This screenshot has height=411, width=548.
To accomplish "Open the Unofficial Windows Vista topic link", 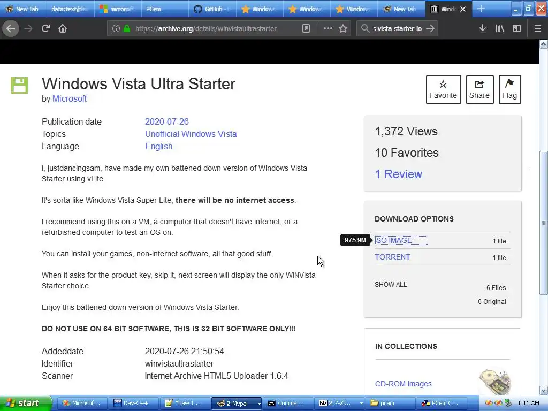I will pos(191,134).
